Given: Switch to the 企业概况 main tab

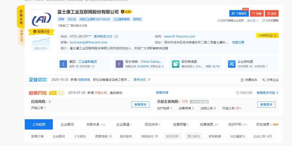Looking at the screenshot, I should [x=67, y=125].
